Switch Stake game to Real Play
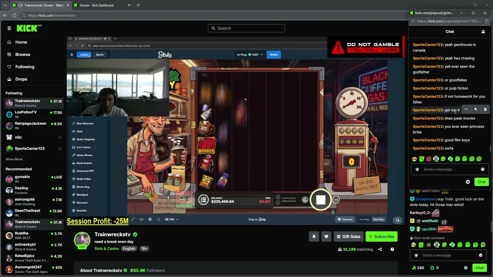 [379, 219]
